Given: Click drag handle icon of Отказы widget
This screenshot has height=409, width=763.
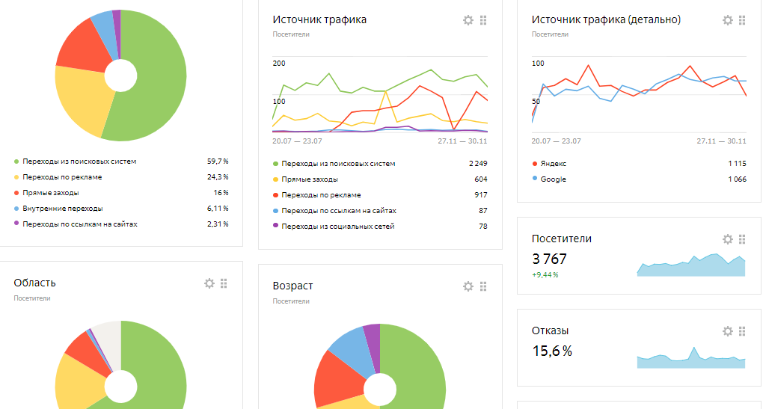Looking at the screenshot, I should (742, 331).
